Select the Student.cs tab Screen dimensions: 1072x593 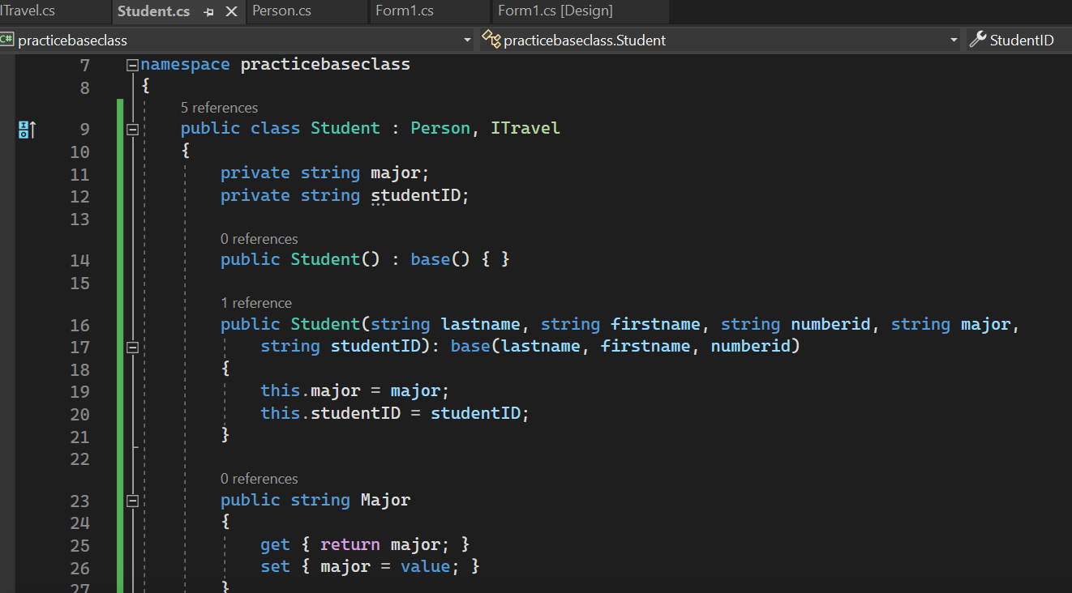pos(154,11)
